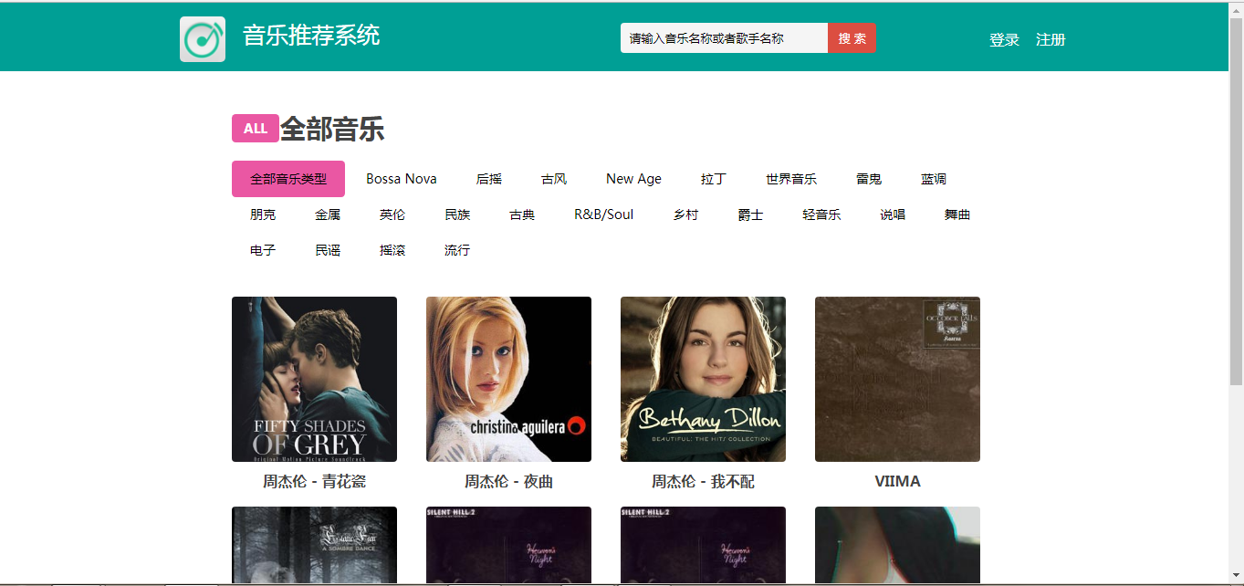Filter by Bossa Nova genre
Image resolution: width=1244 pixels, height=586 pixels.
402,179
